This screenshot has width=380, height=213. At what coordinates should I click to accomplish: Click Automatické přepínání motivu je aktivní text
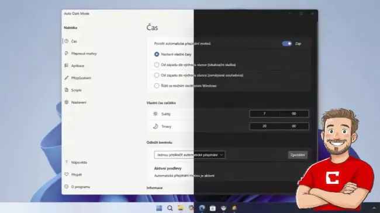click(x=184, y=176)
